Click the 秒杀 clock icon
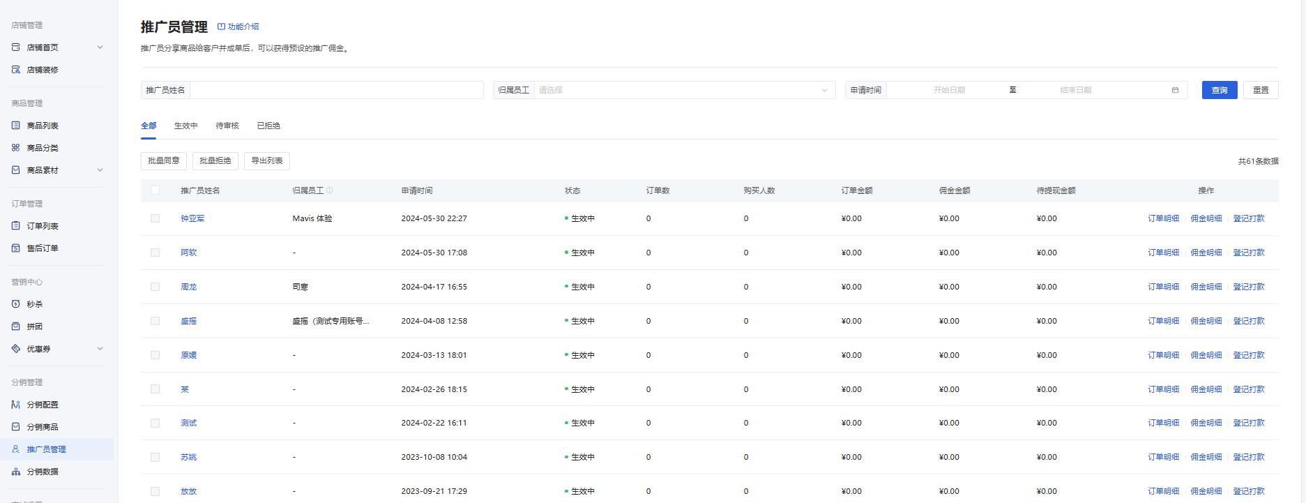The height and width of the screenshot is (503, 1306). pos(16,304)
